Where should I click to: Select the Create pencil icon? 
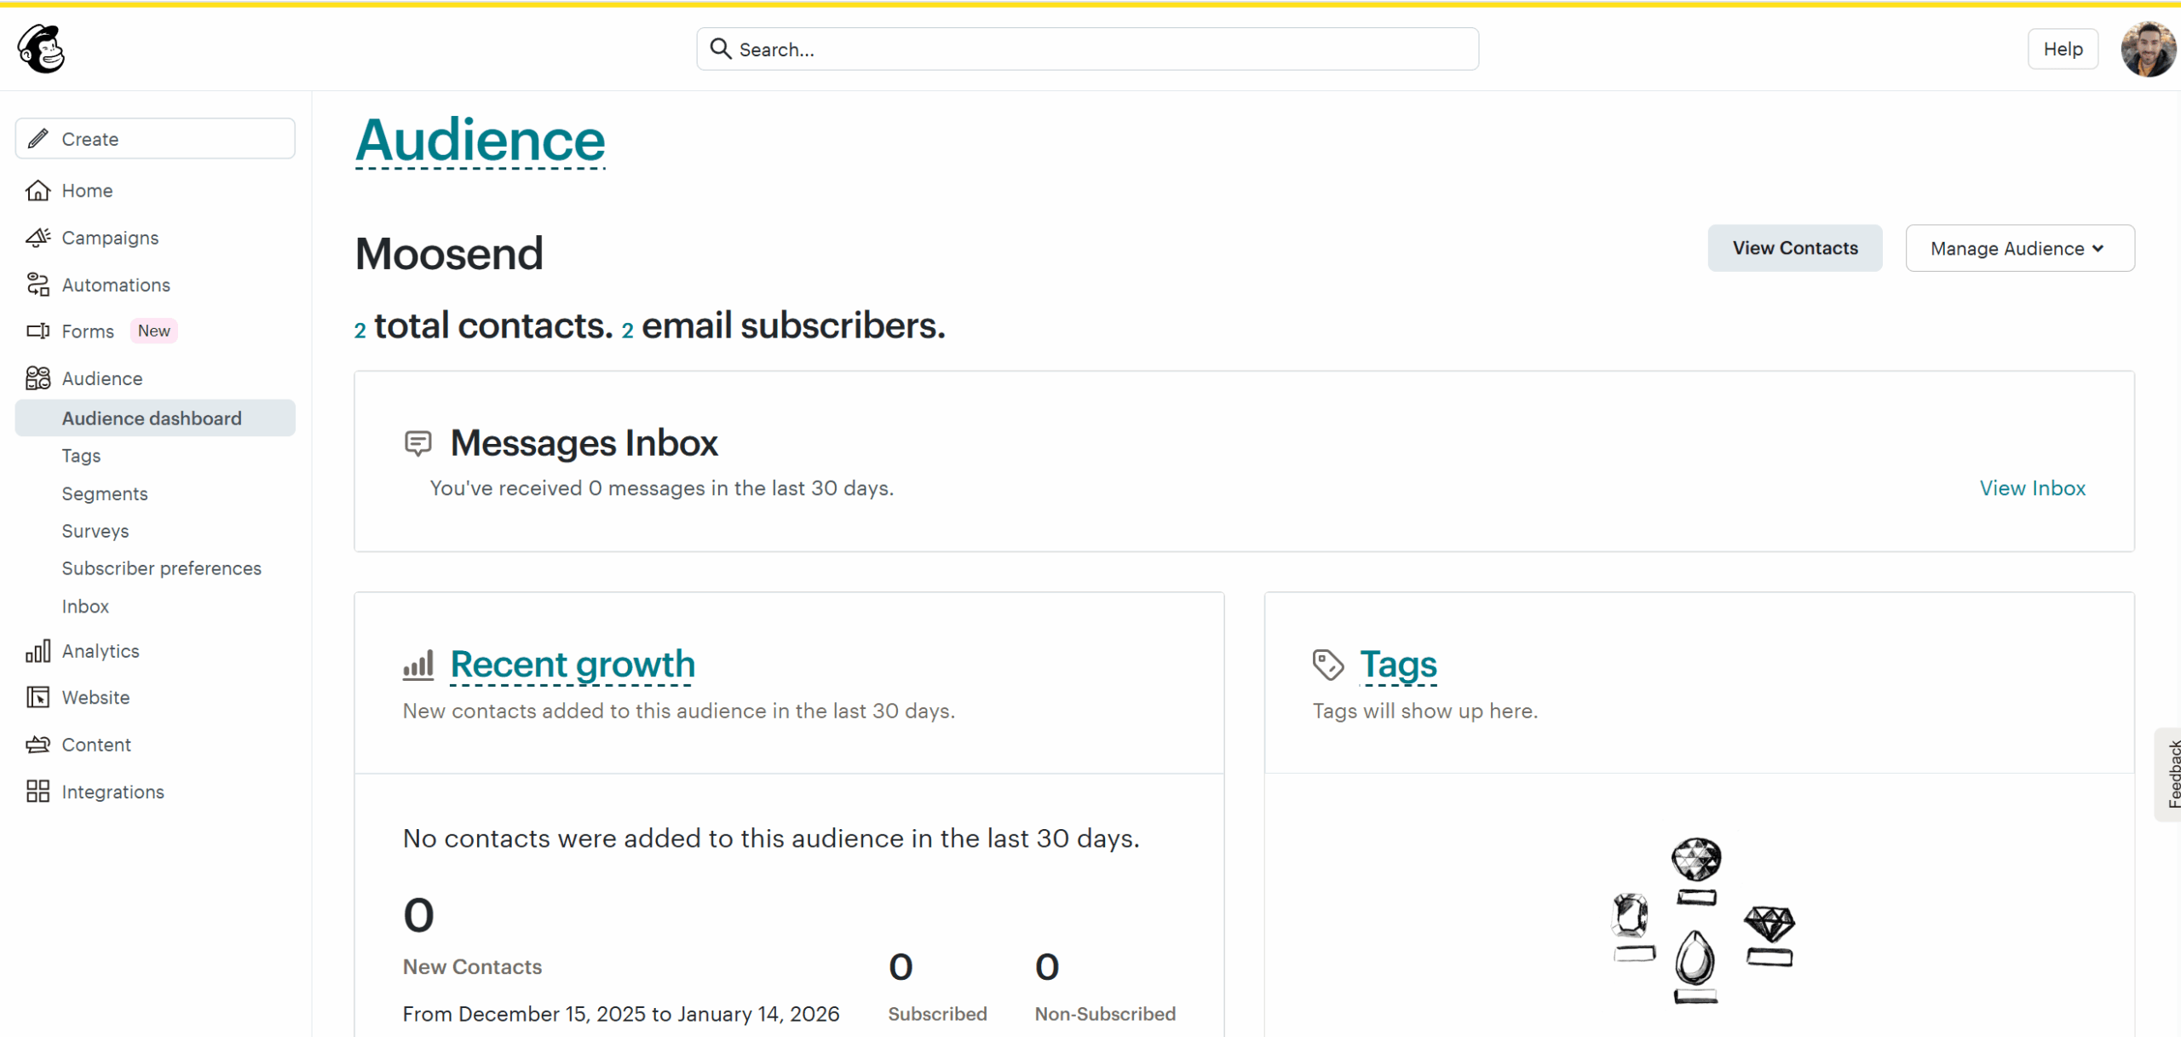click(x=37, y=138)
